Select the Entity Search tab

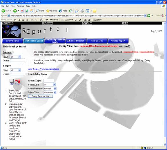(x=12, y=41)
